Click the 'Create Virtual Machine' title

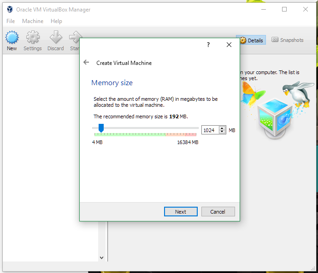[124, 63]
